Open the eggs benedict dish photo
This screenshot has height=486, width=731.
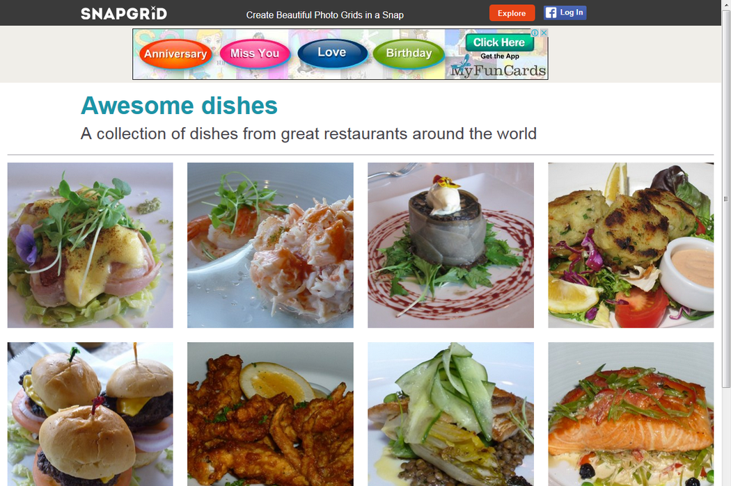[90, 245]
